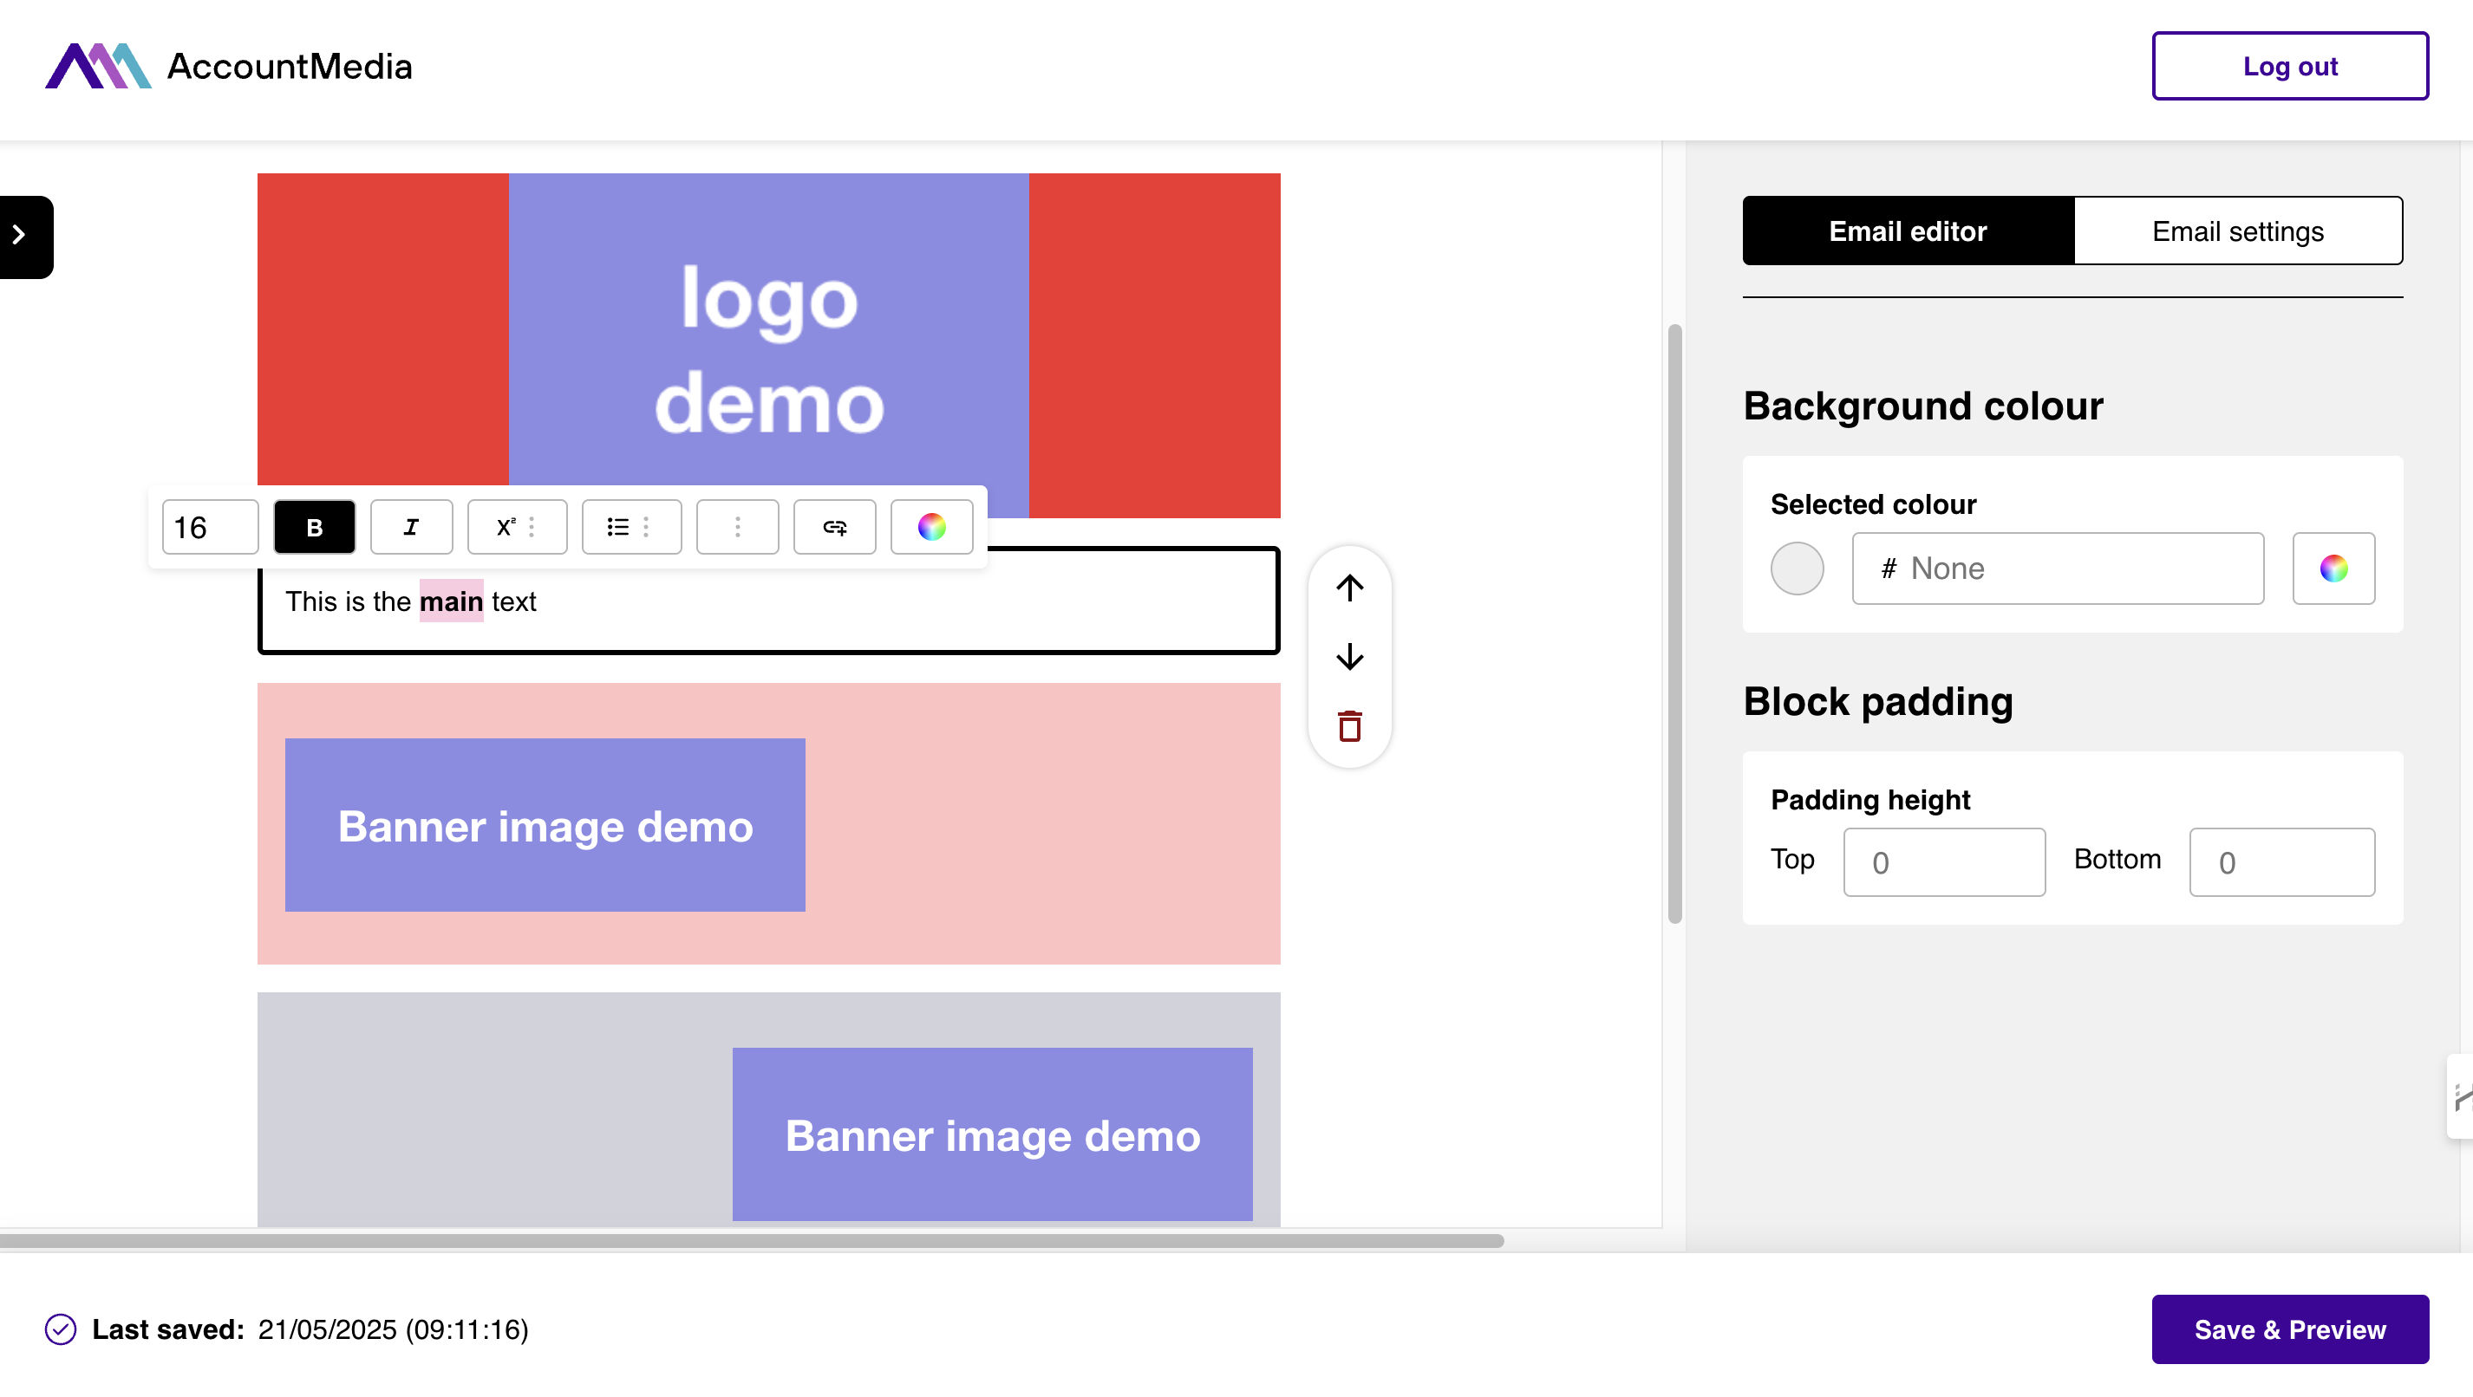Screen dimensions: 2473x1397
Task: Switch to the Email settings tab
Action: pos(2237,231)
